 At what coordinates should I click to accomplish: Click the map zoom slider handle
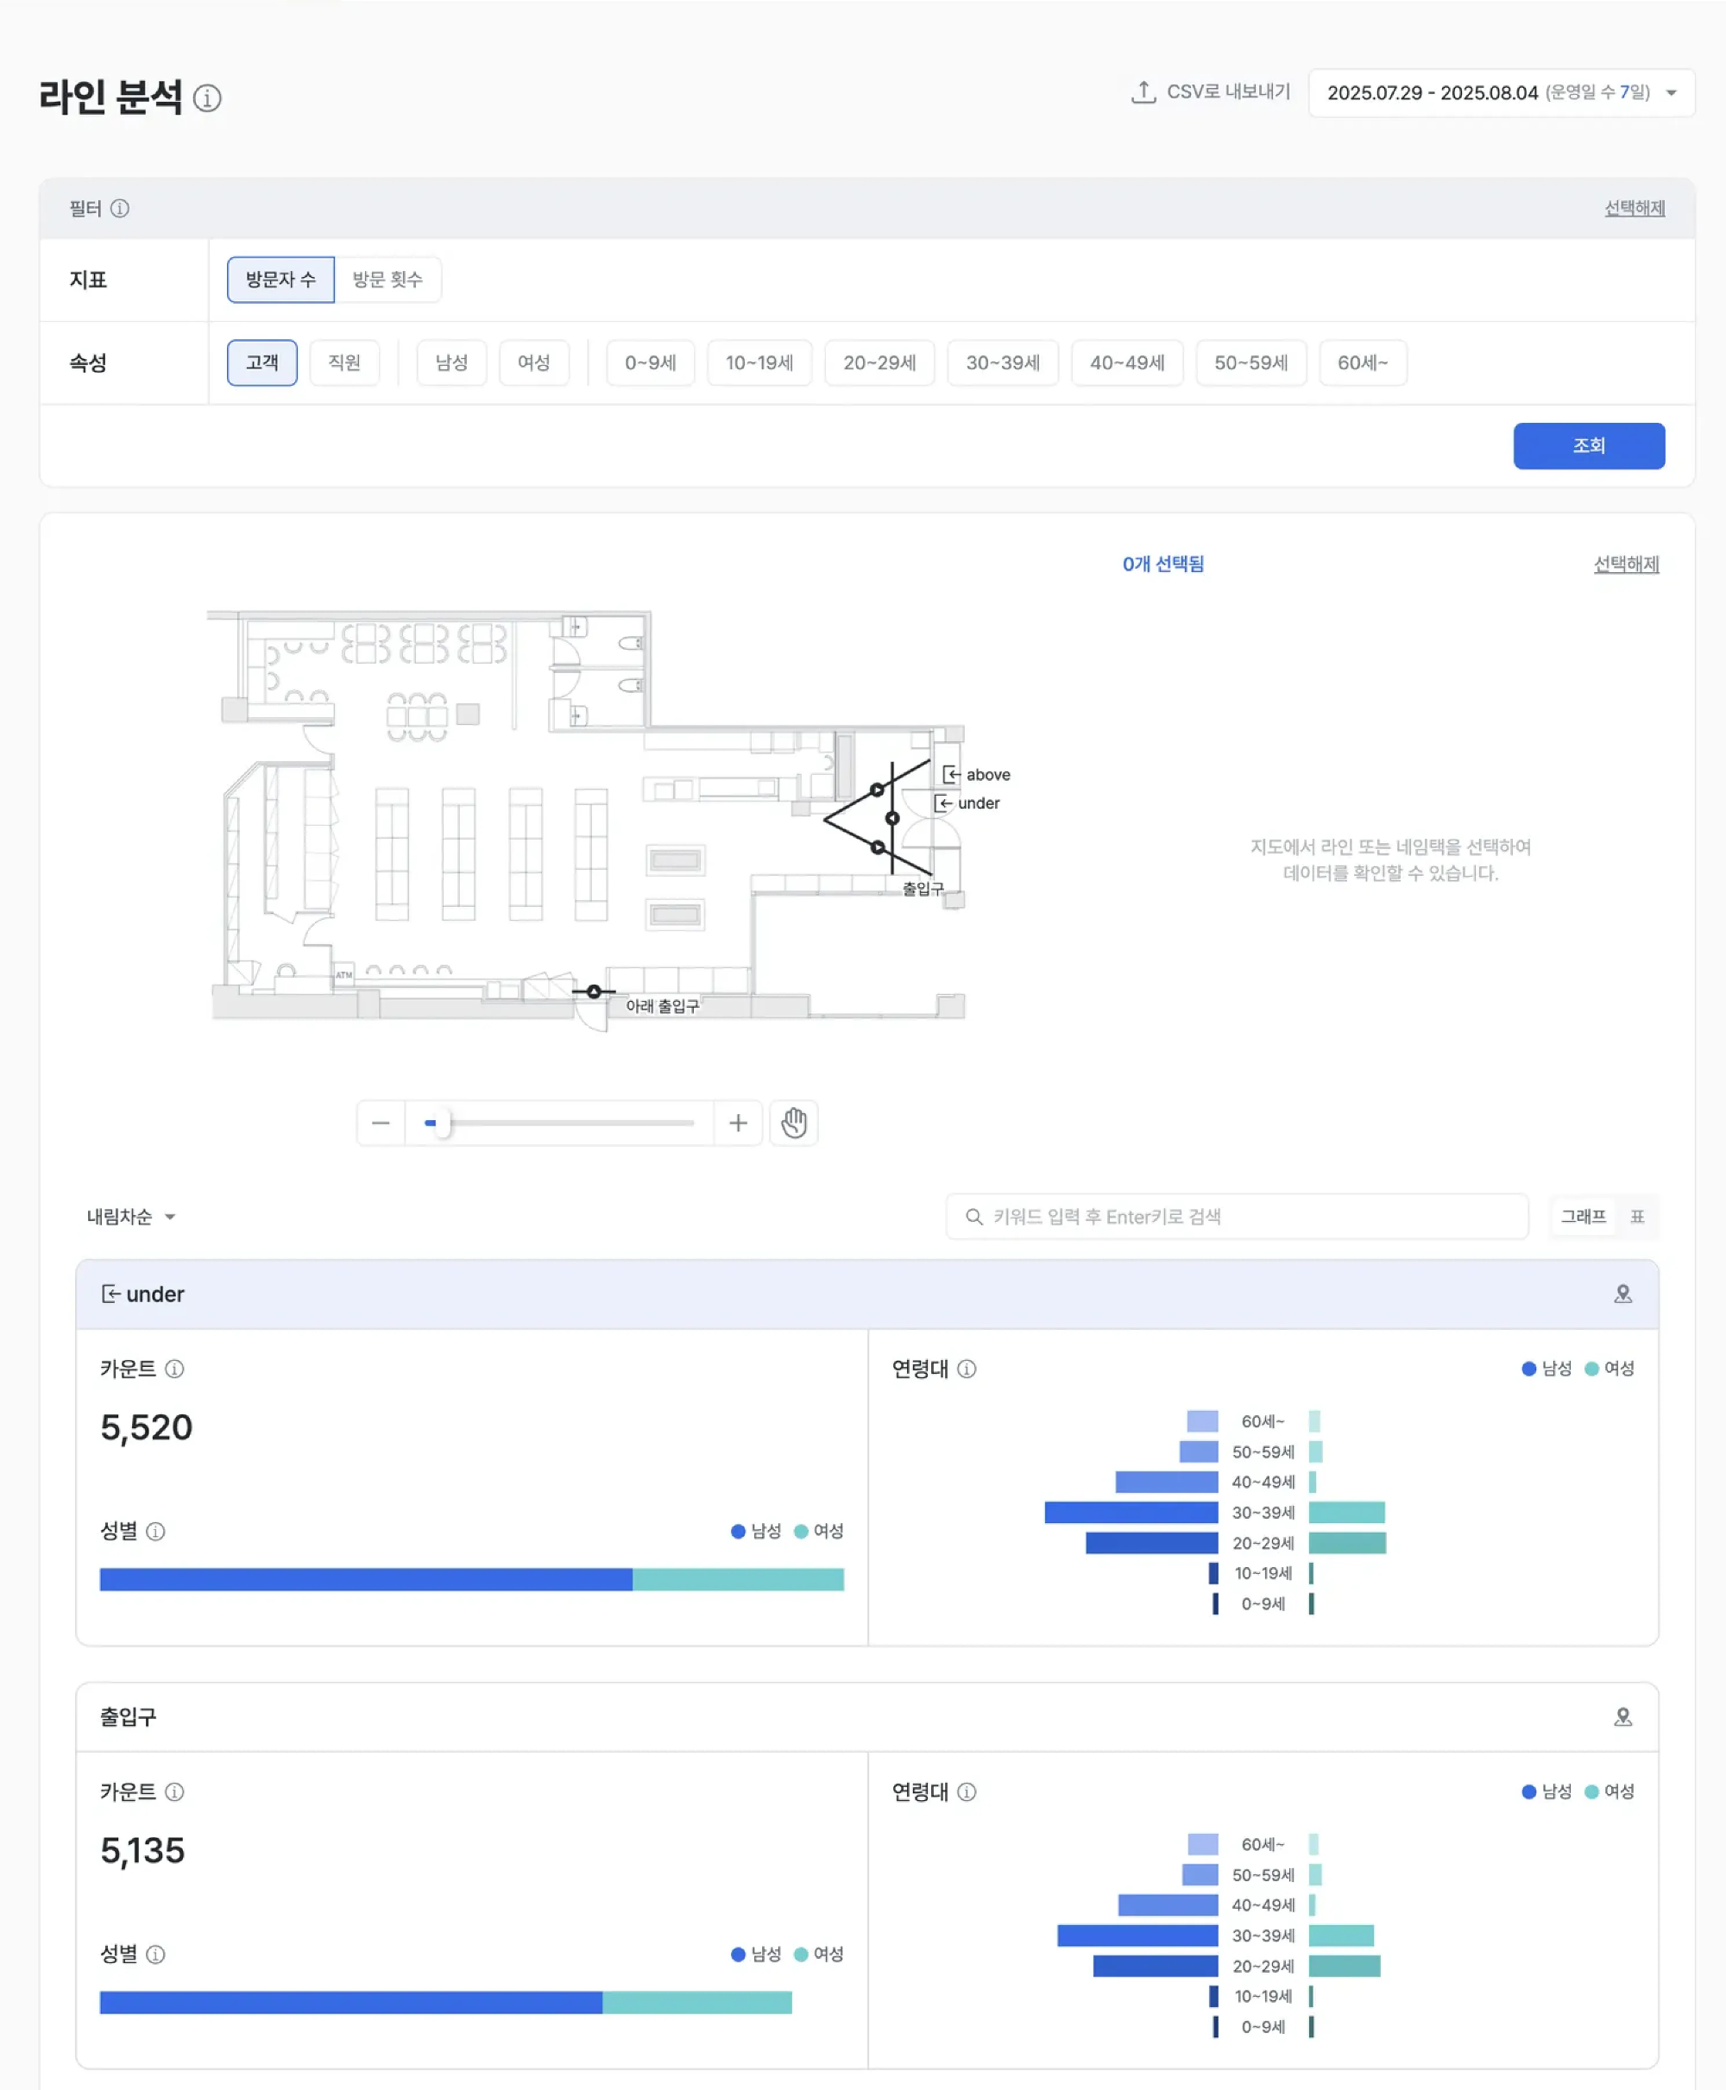[x=443, y=1124]
